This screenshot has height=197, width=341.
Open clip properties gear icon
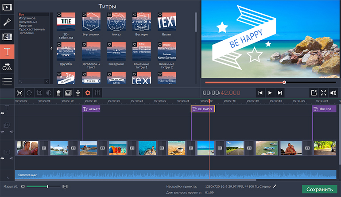coord(88,93)
